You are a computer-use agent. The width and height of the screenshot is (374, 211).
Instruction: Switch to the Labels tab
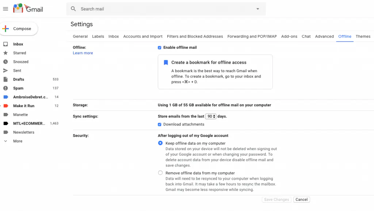tap(98, 36)
